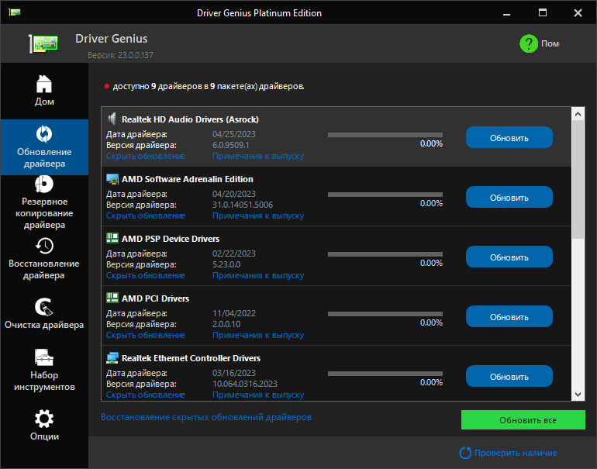Hide the Realtek HD Audio update
This screenshot has width=597, height=469.
click(146, 156)
